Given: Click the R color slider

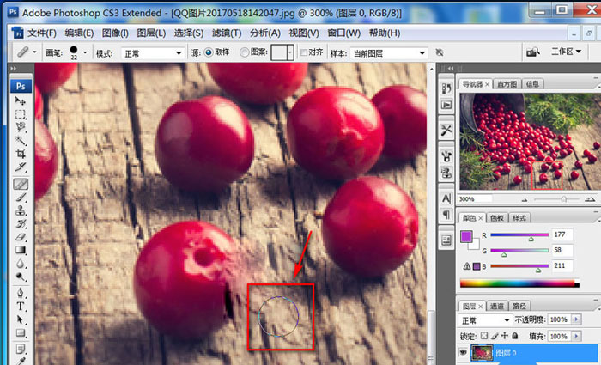Looking at the screenshot, I should [x=519, y=235].
